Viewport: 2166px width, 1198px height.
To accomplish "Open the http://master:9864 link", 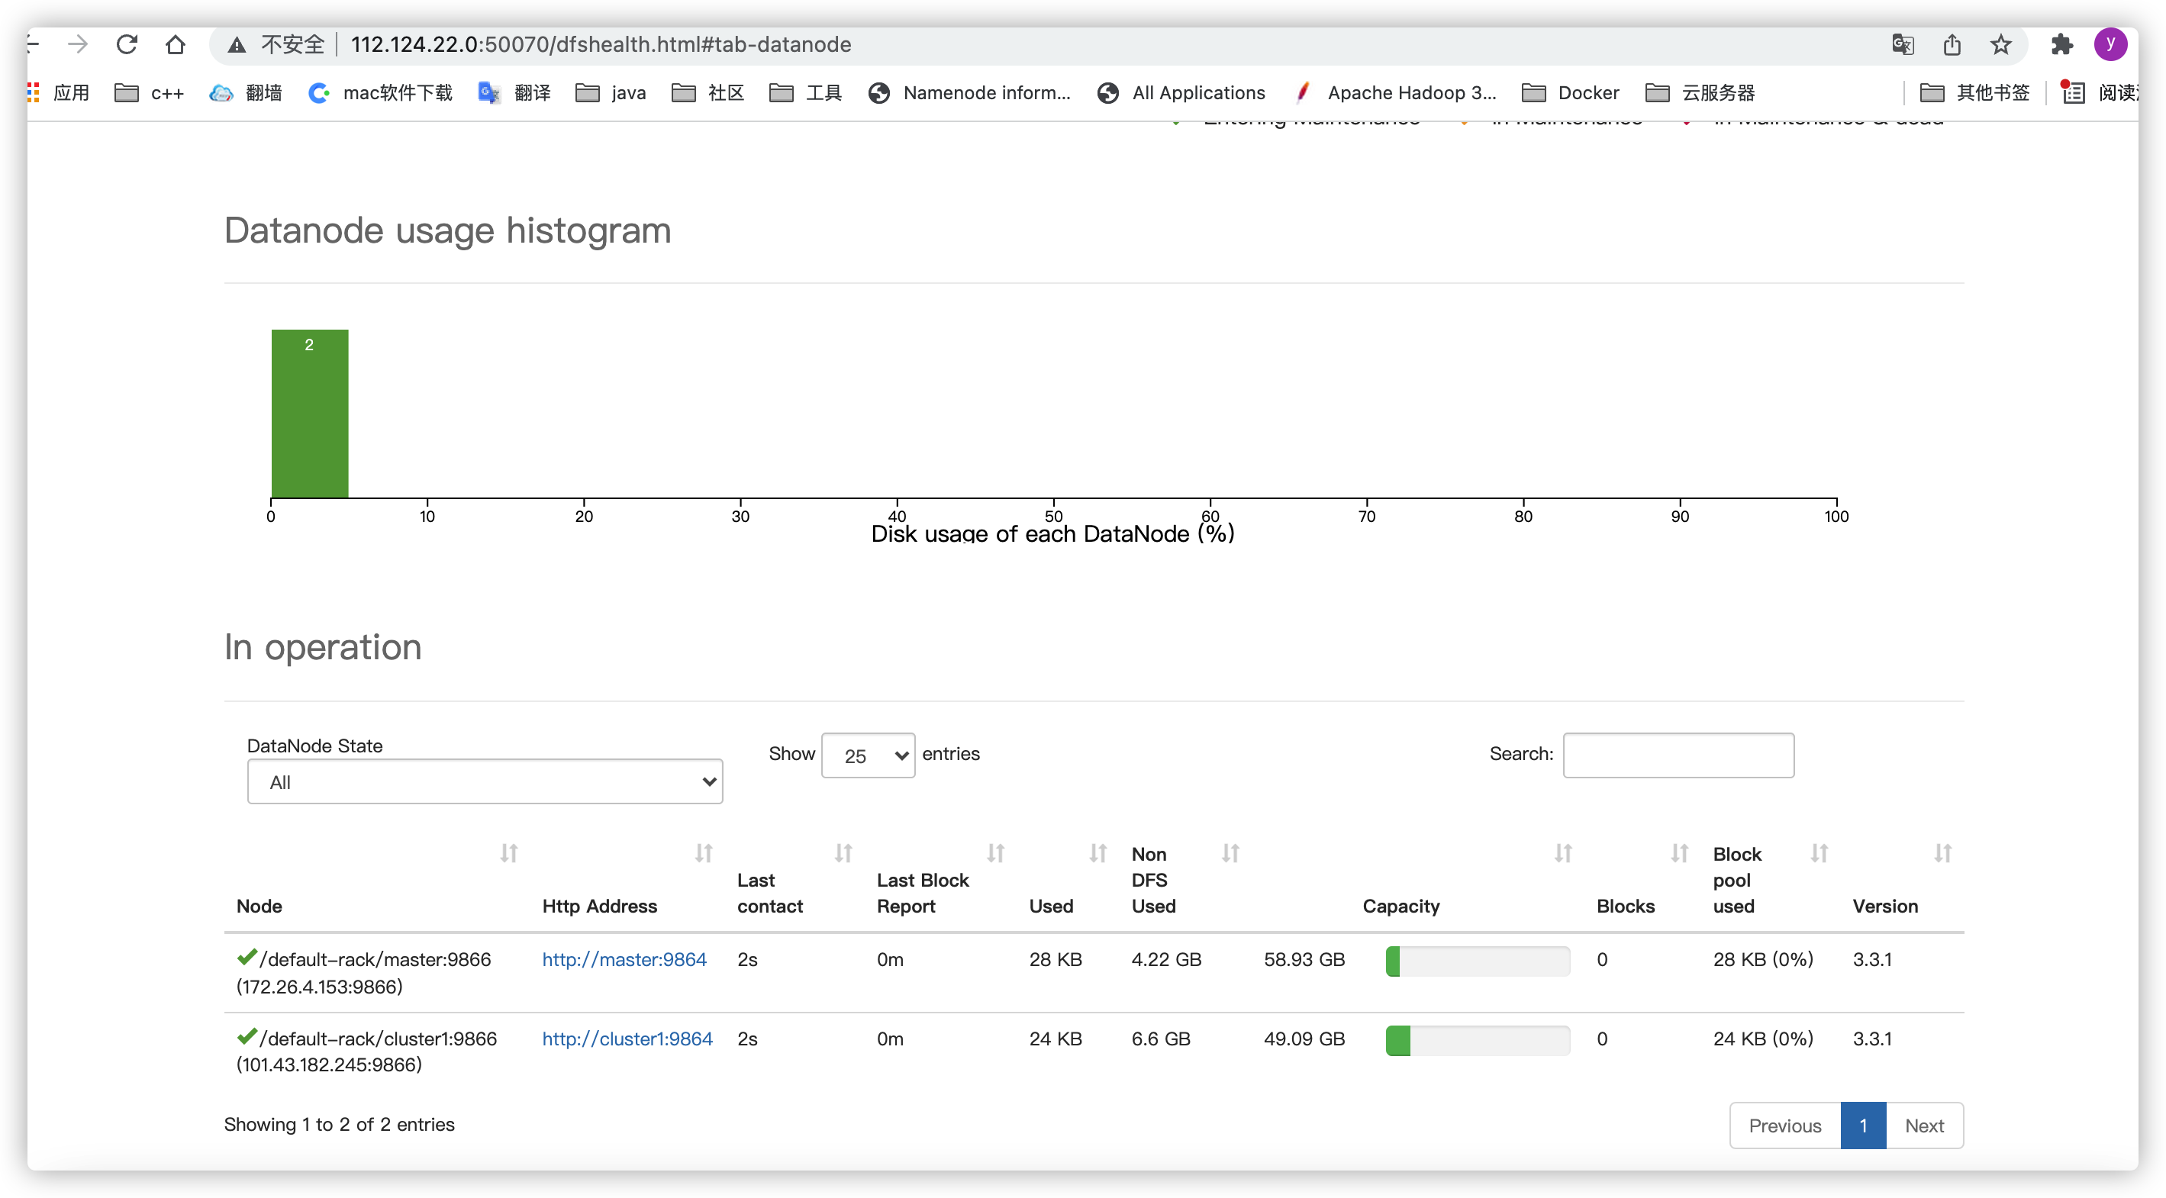I will (x=624, y=959).
